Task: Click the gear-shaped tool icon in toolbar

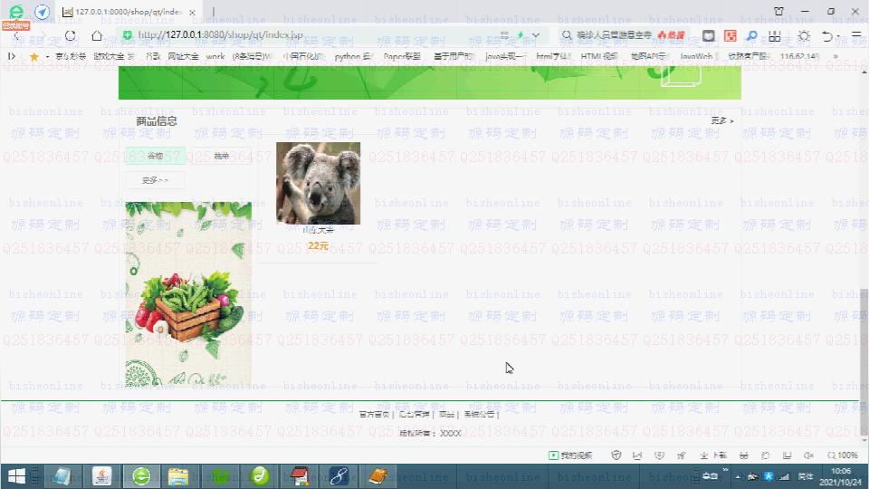Action: [804, 35]
